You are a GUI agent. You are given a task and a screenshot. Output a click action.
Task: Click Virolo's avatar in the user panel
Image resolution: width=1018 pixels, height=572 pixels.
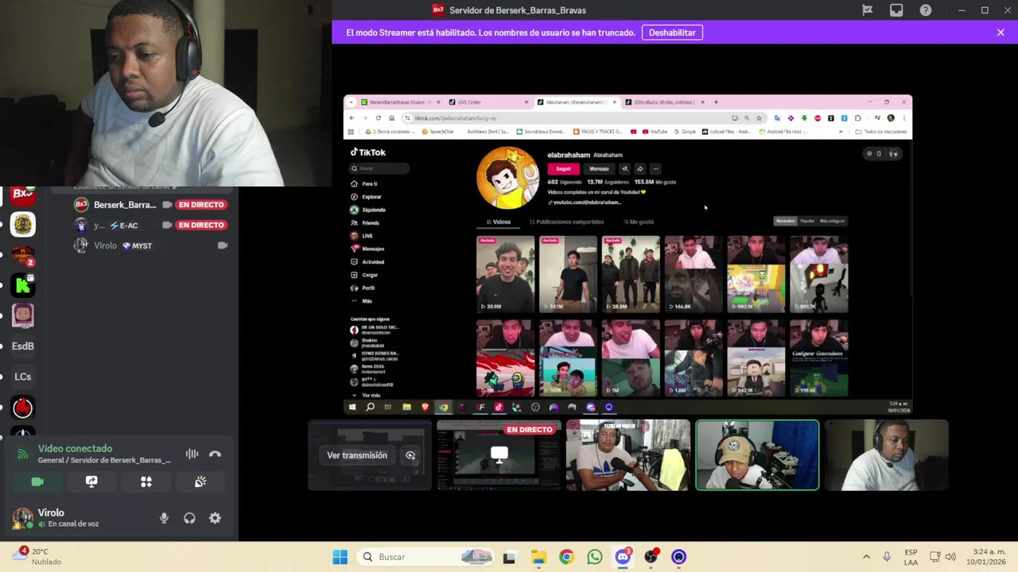pos(22,518)
